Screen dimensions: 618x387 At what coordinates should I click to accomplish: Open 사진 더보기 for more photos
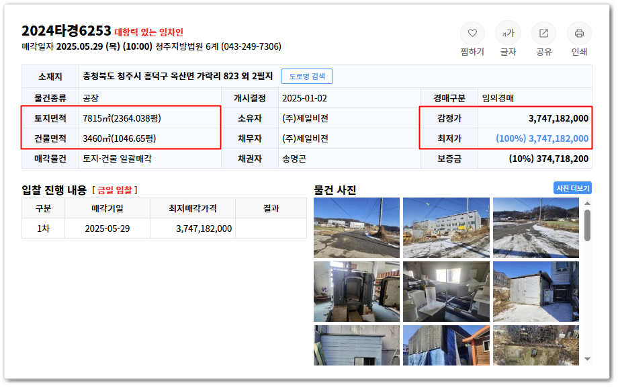572,188
